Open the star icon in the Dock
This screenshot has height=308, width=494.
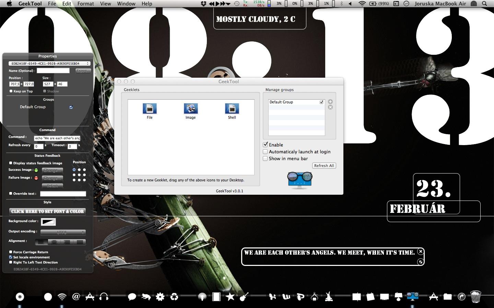[230, 297]
